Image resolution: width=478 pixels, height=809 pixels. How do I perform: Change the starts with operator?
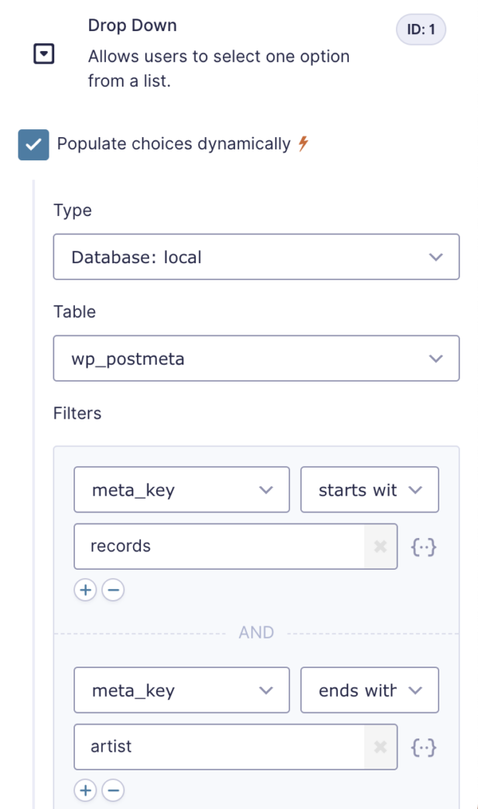(369, 489)
